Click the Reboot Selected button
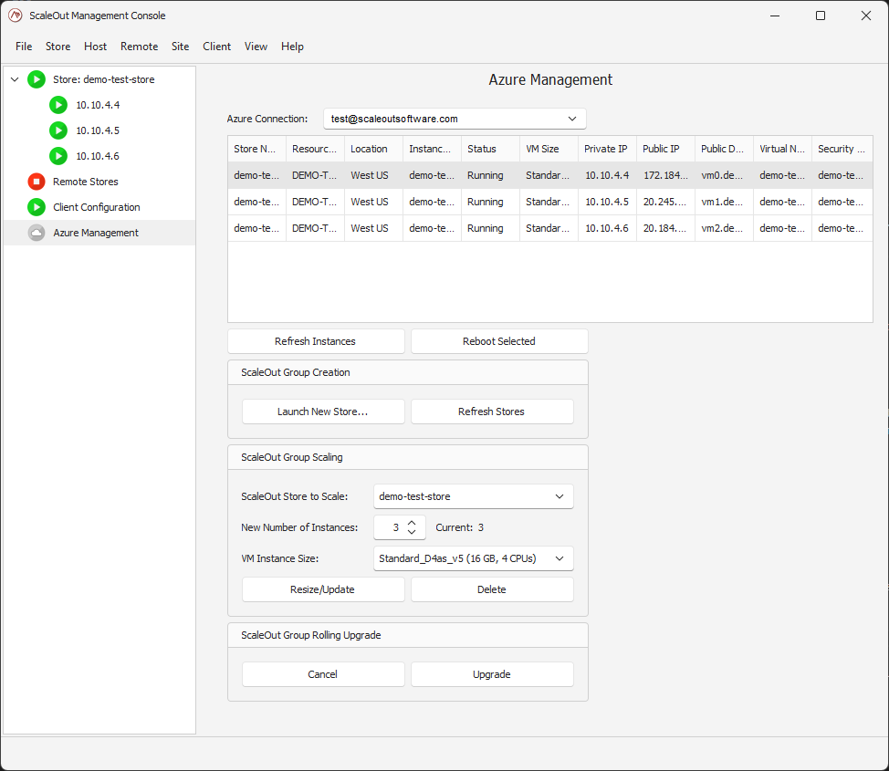This screenshot has width=889, height=771. [499, 341]
